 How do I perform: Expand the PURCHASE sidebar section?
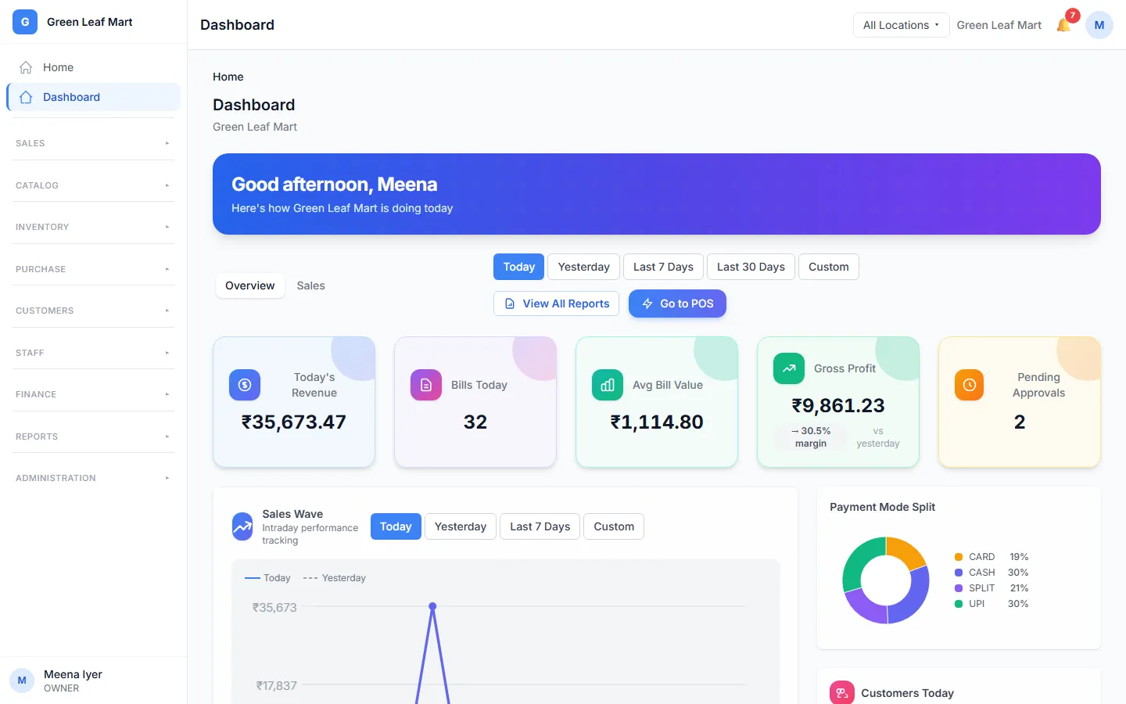click(94, 269)
